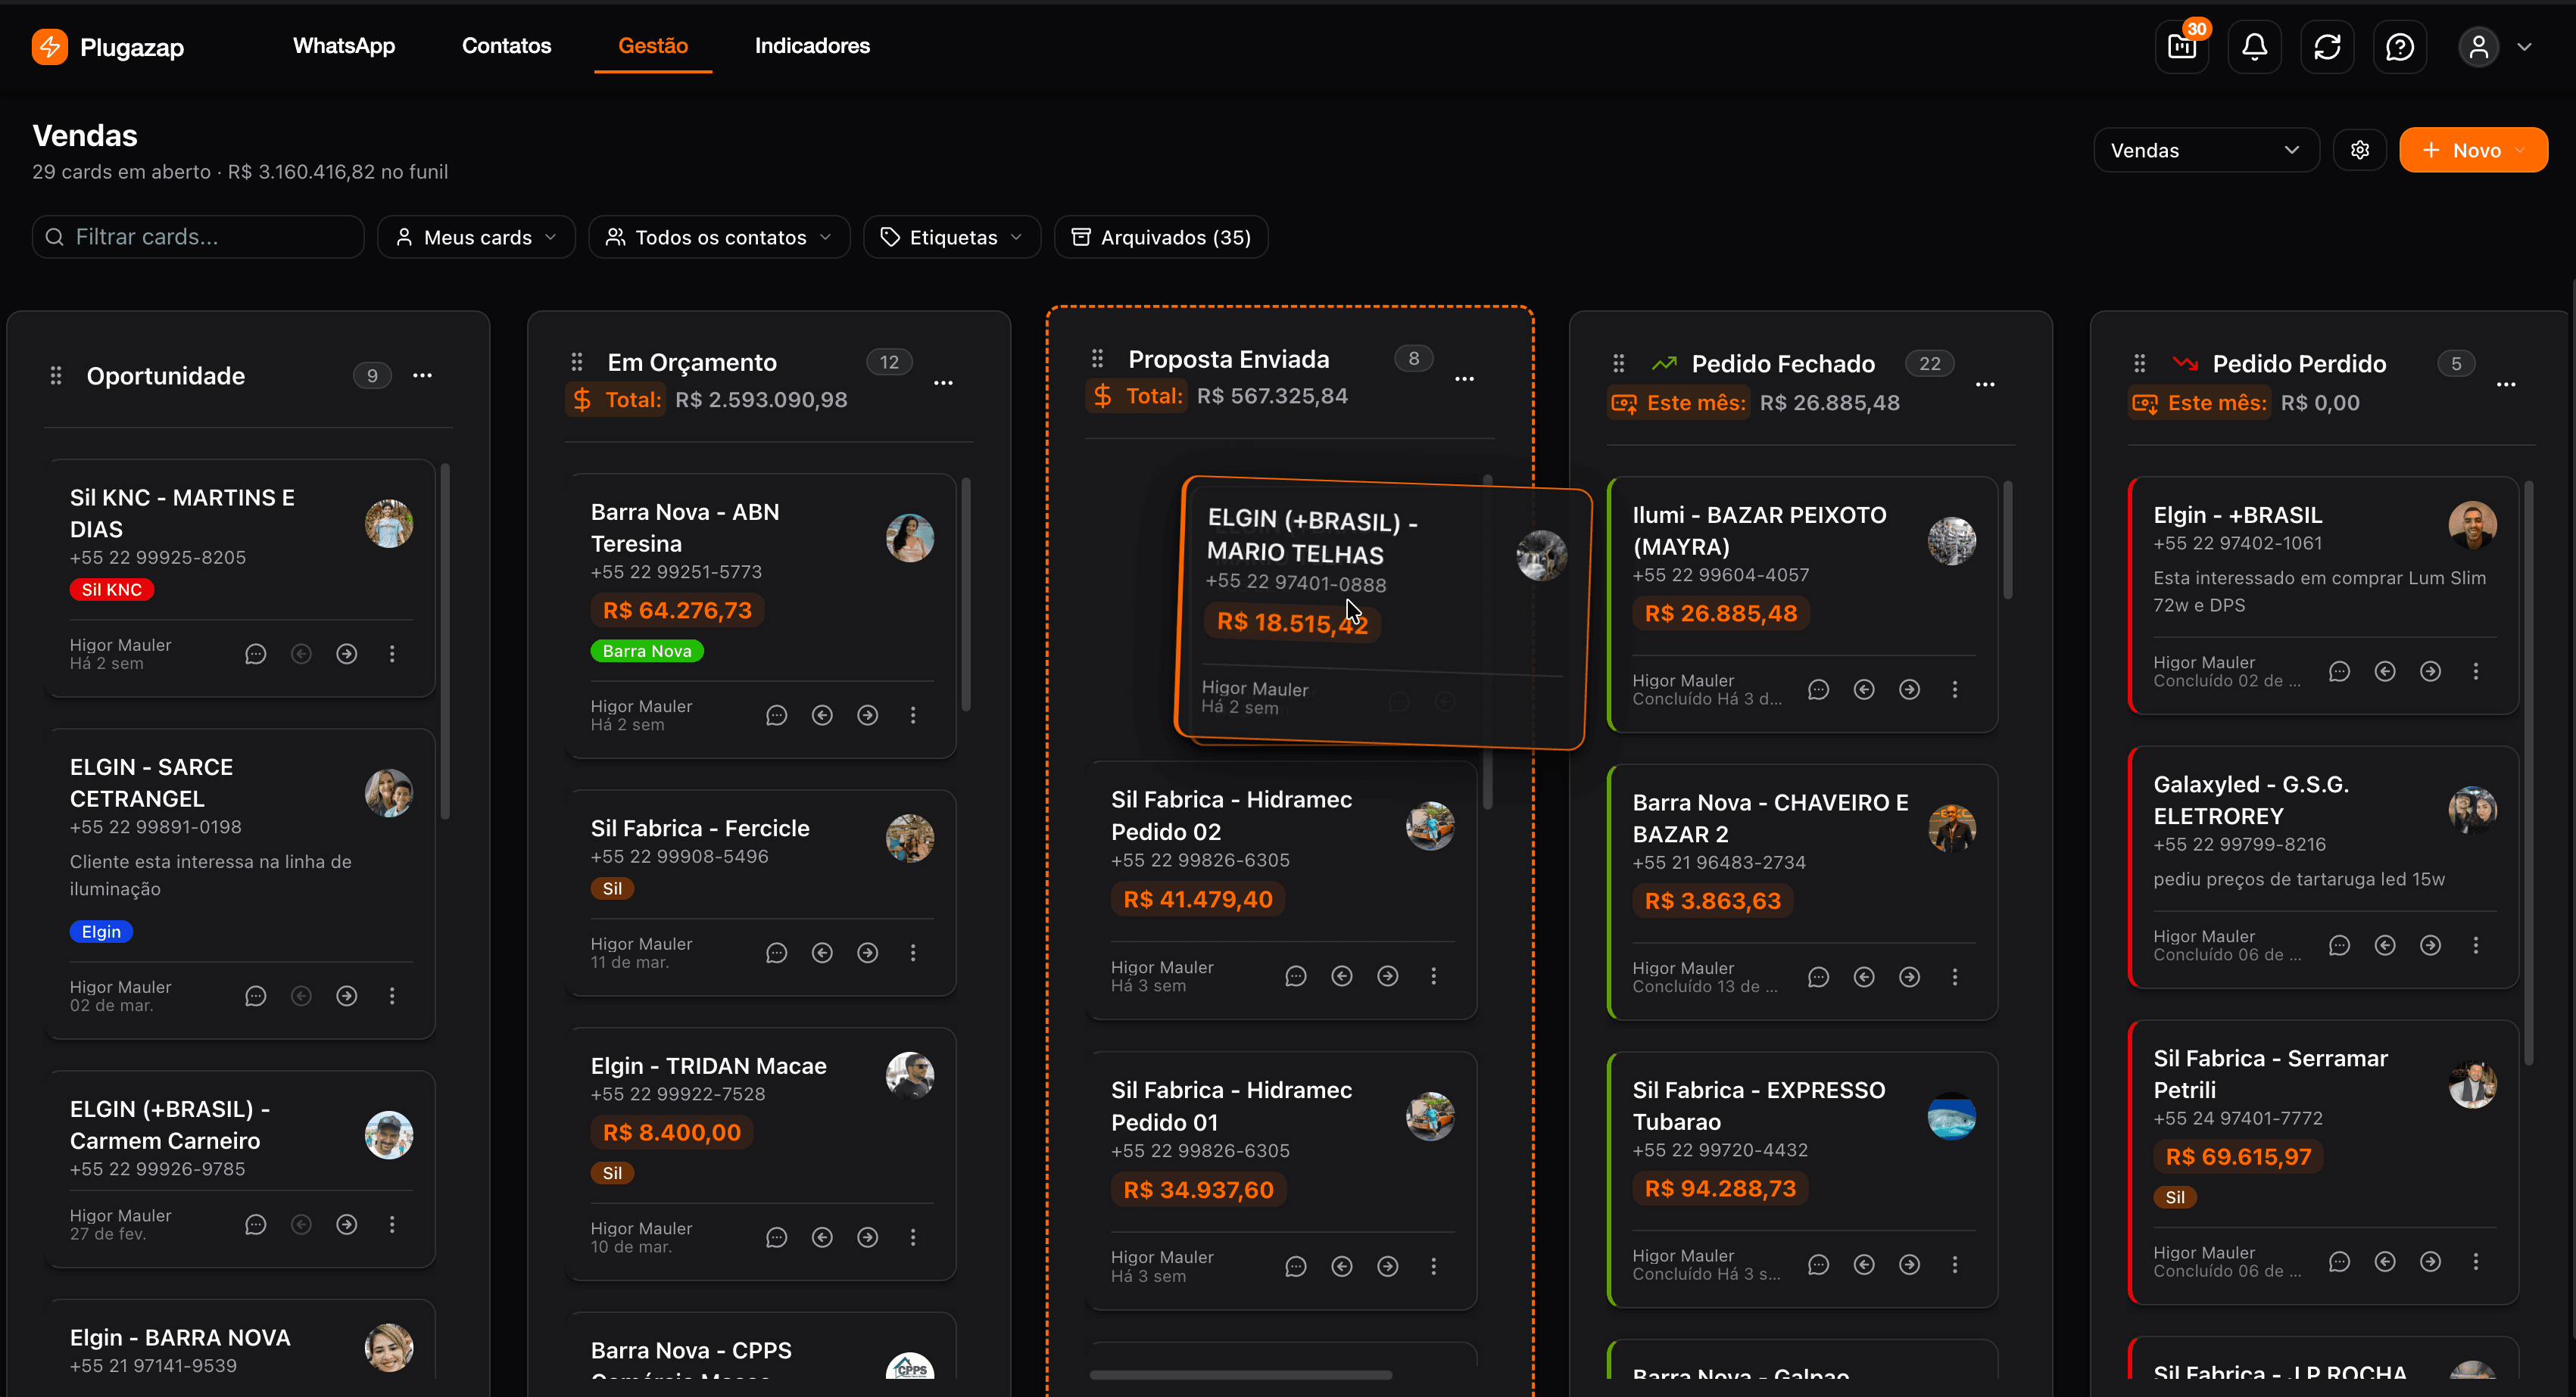Click the Filtrar cards search field

(197, 237)
